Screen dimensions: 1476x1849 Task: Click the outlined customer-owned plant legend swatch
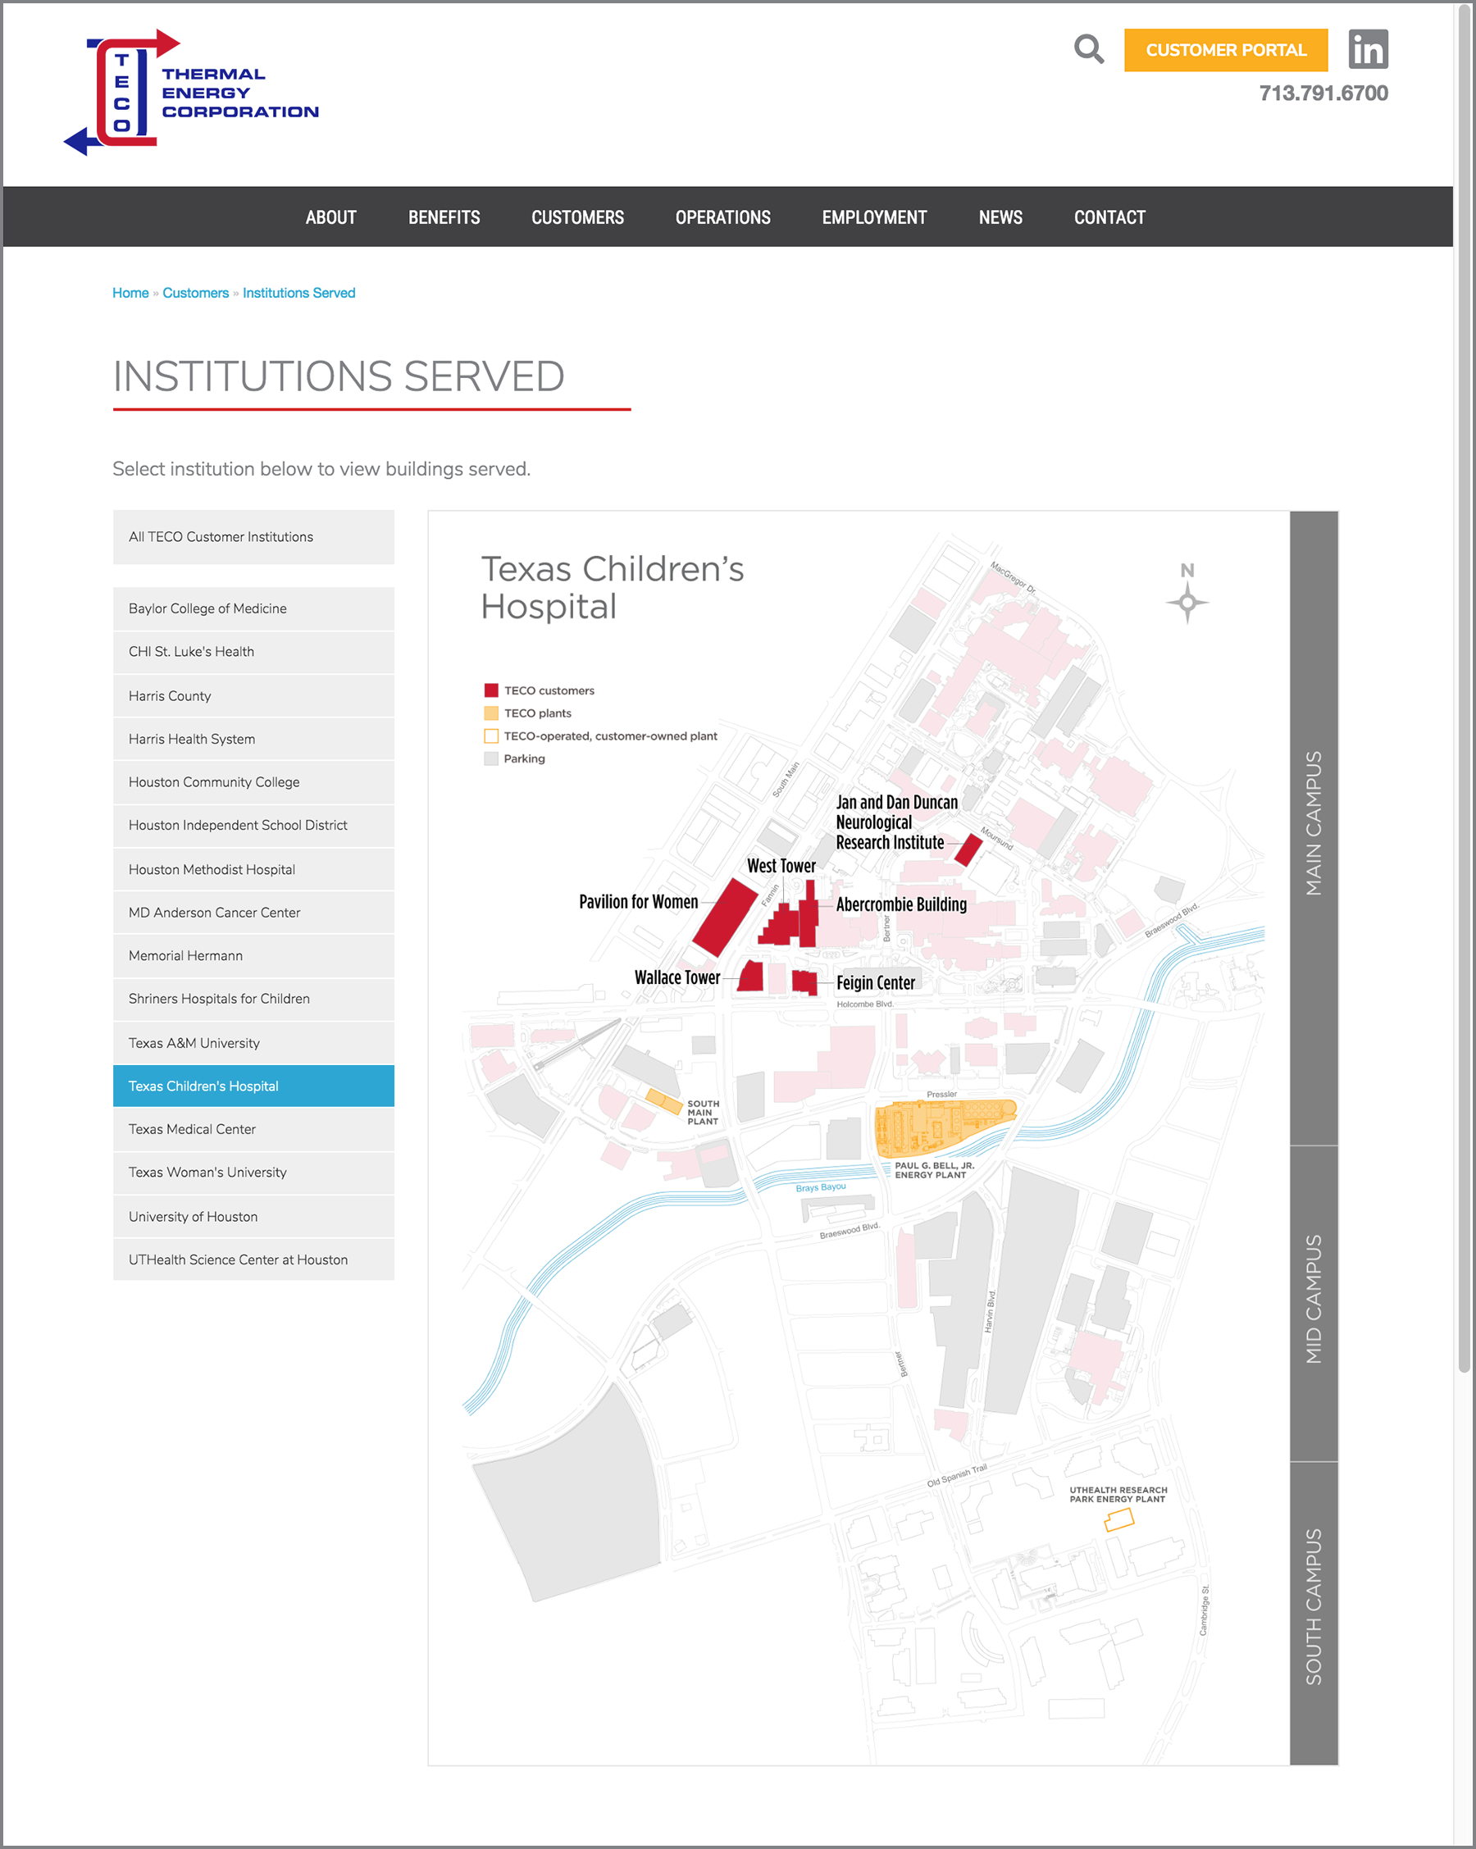(491, 736)
